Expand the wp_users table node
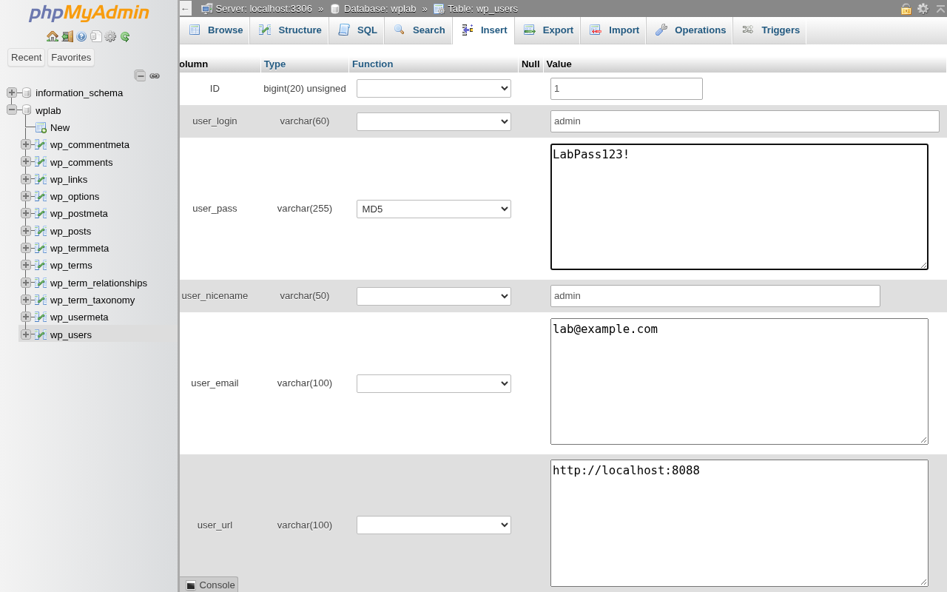The image size is (947, 592). tap(26, 334)
